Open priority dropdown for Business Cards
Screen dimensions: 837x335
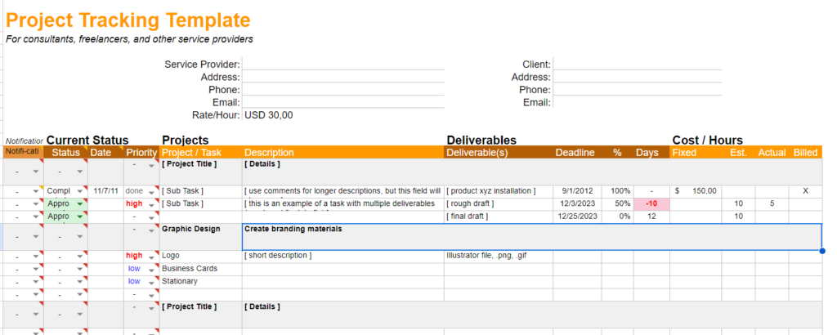click(x=150, y=268)
